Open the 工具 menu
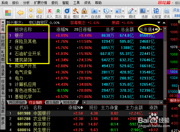Image resolution: width=180 pixels, height=132 pixels. click(76, 3)
